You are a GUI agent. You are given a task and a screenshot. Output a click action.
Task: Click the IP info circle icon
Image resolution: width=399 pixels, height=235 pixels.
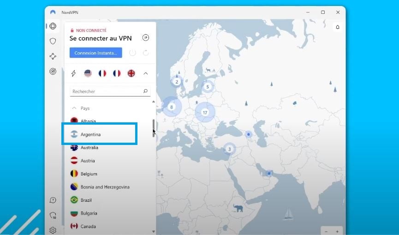[x=146, y=38]
